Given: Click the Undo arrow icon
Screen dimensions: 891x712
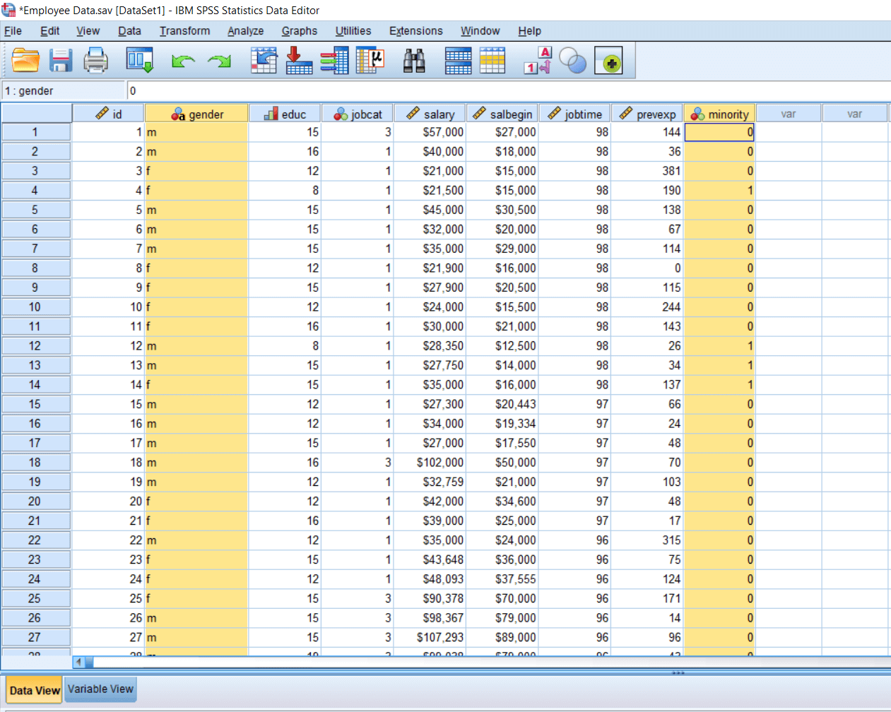Looking at the screenshot, I should 184,61.
